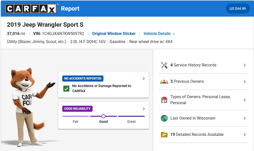254x151 pixels.
Task: Click the 'Good' reliability label
Action: (x=103, y=122)
